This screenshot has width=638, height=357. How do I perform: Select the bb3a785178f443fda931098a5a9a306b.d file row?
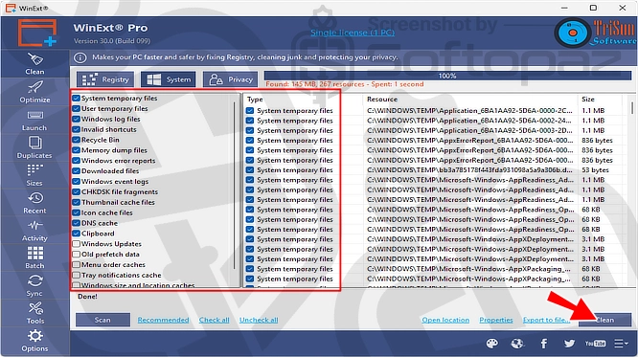pos(469,170)
